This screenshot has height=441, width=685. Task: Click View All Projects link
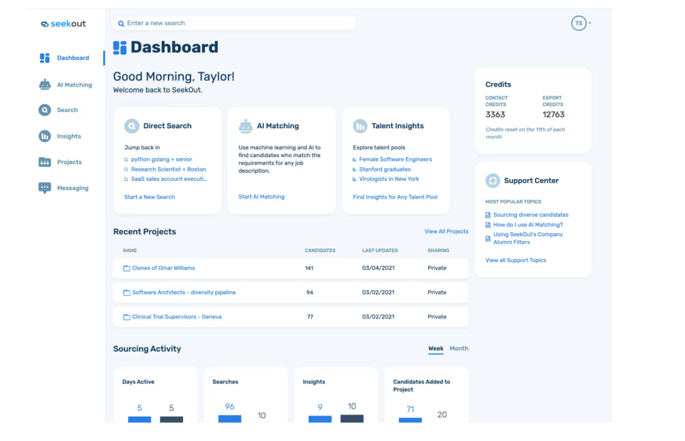tap(447, 232)
